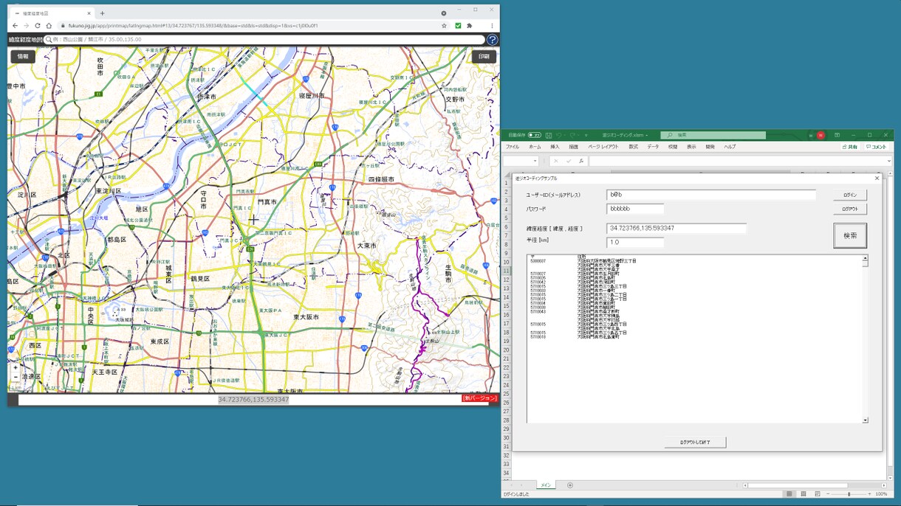Adjust the Excel zoom slider
Screen dimensions: 901x506
tap(849, 494)
